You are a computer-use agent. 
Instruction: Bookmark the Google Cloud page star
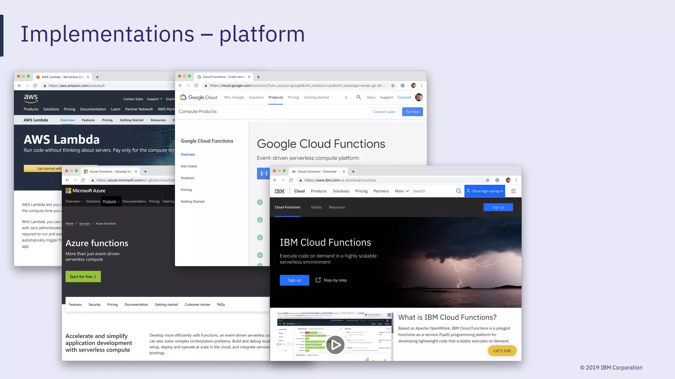coord(393,86)
